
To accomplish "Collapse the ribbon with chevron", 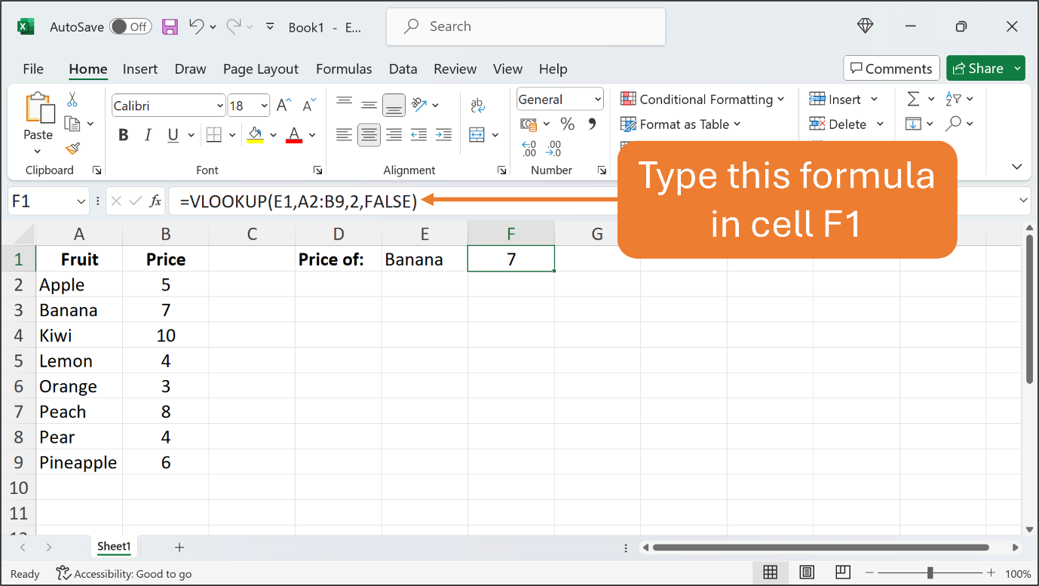I will click(x=1016, y=167).
